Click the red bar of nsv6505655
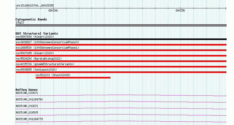This screenshot has width=234, height=125. point(121,72)
